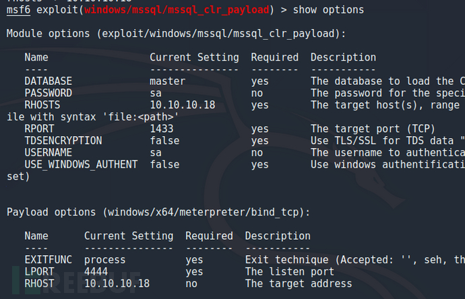Click the 'process' EXITFUNC value
This screenshot has width=465, height=299.
[104, 261]
